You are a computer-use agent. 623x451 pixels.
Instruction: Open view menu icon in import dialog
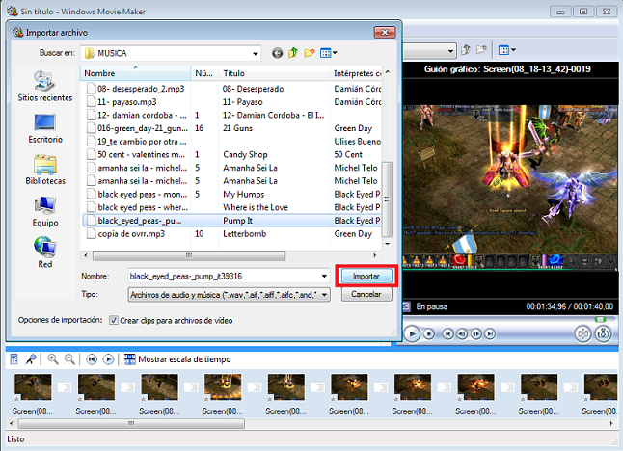pyautogui.click(x=329, y=53)
